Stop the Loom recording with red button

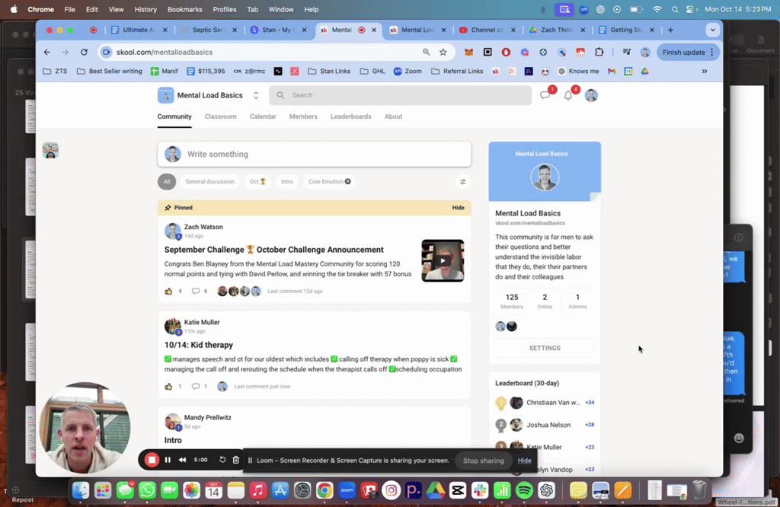(152, 460)
